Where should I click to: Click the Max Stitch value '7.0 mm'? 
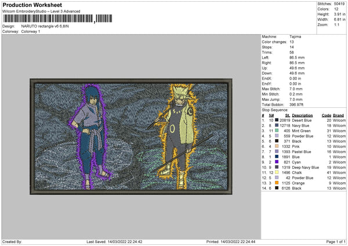pyautogui.click(x=296, y=89)
